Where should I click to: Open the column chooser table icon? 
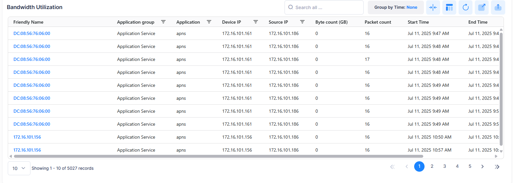point(449,7)
